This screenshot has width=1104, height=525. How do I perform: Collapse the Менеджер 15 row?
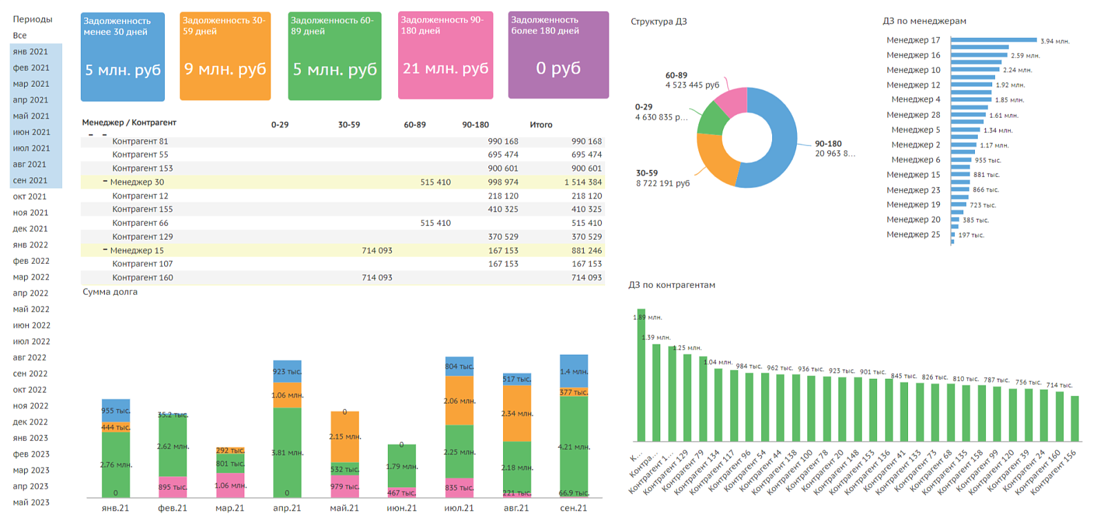coord(105,250)
